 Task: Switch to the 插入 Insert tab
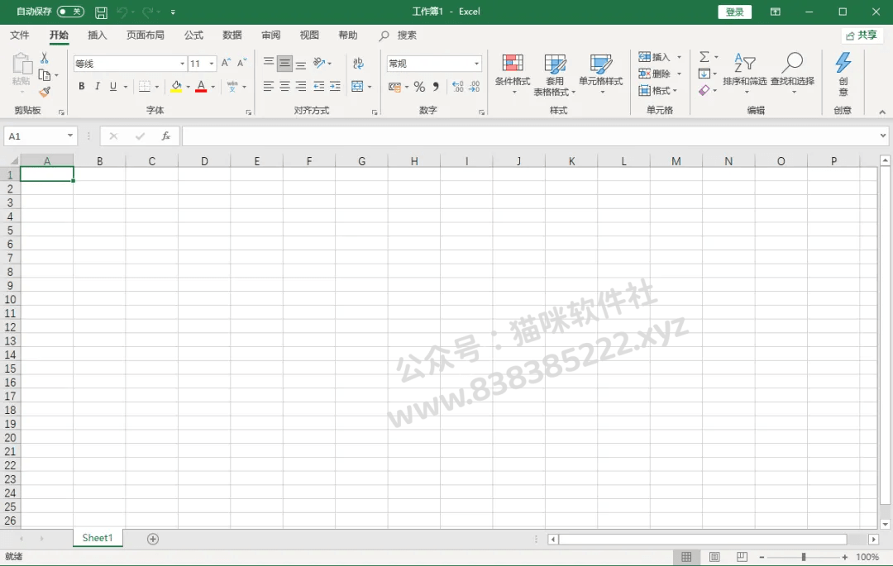click(x=98, y=36)
